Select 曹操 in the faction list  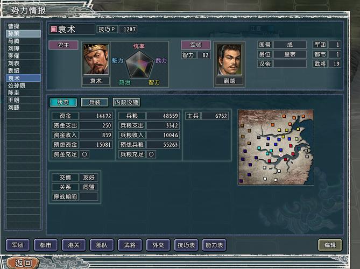(x=24, y=26)
